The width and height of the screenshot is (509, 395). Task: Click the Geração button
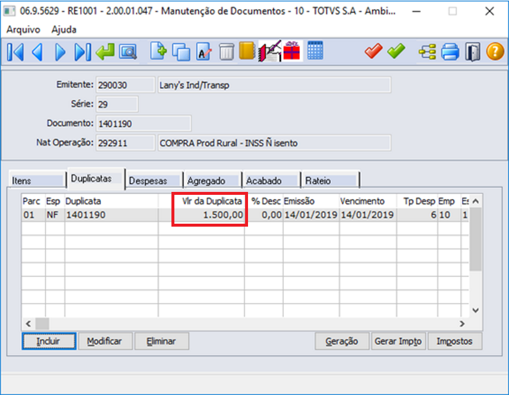click(342, 341)
